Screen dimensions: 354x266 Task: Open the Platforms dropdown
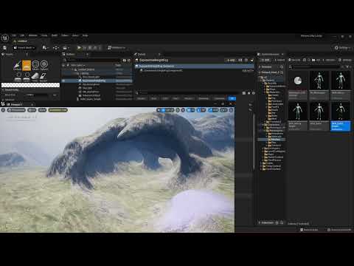click(116, 48)
